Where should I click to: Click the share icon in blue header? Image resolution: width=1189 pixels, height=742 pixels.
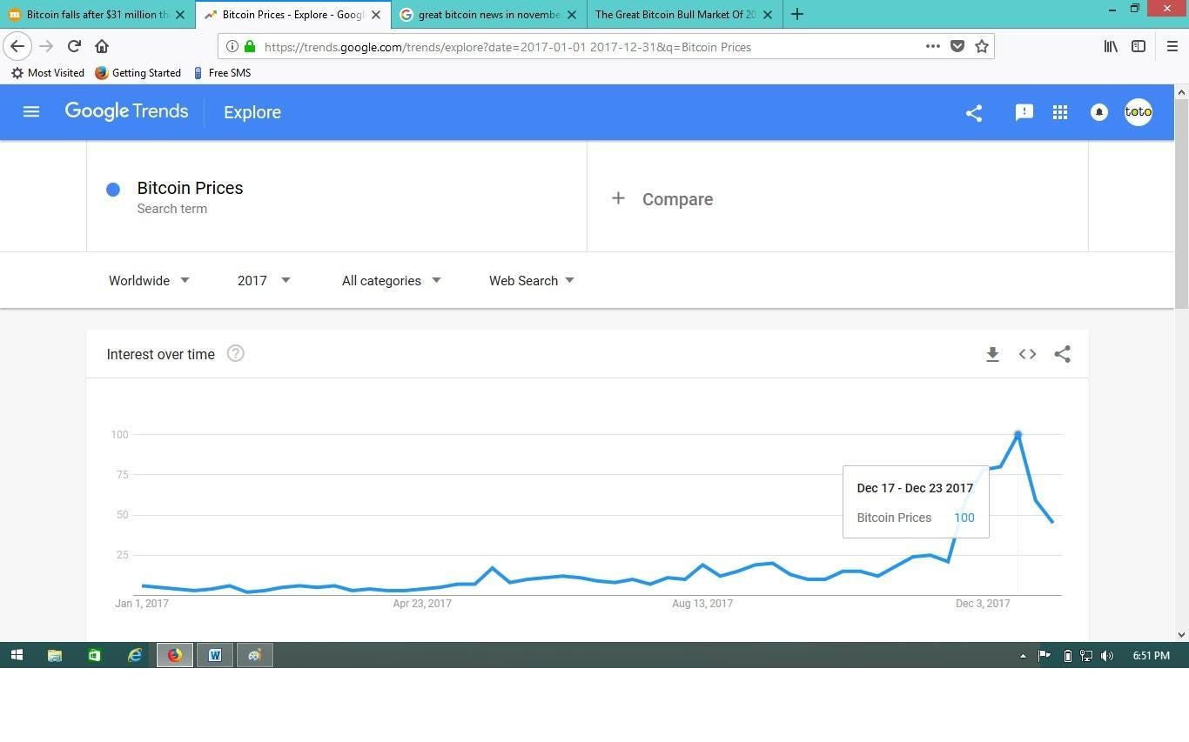coord(974,112)
